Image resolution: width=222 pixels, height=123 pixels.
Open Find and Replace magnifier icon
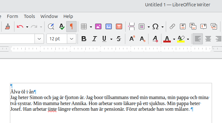(51, 26)
